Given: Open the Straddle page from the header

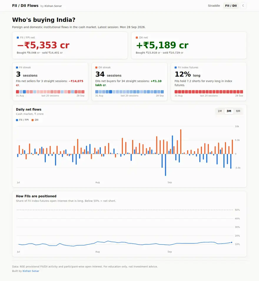Looking at the screenshot, I should click(x=214, y=6).
